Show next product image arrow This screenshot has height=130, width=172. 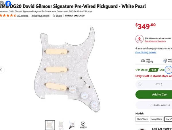pos(169,70)
